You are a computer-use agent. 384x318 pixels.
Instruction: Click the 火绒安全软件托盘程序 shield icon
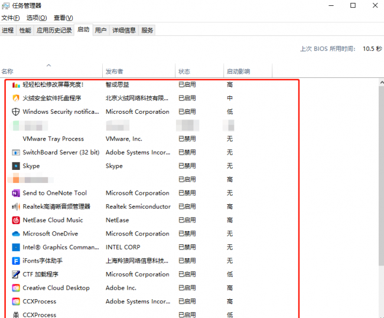pyautogui.click(x=16, y=99)
